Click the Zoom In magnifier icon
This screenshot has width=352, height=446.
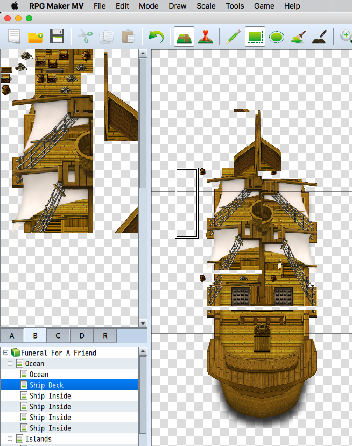346,37
